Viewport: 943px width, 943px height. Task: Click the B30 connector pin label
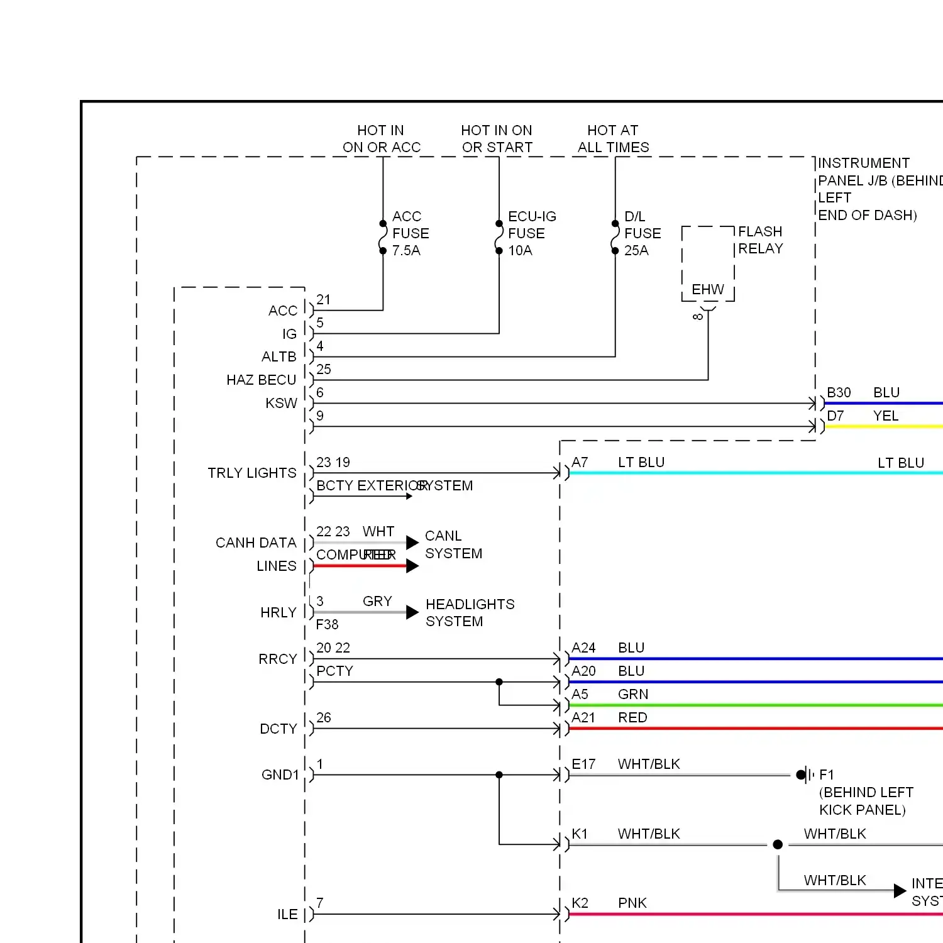(839, 392)
